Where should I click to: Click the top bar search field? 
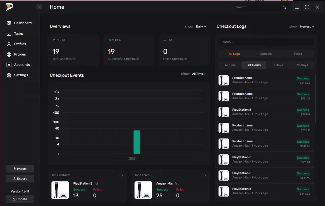tap(261, 7)
